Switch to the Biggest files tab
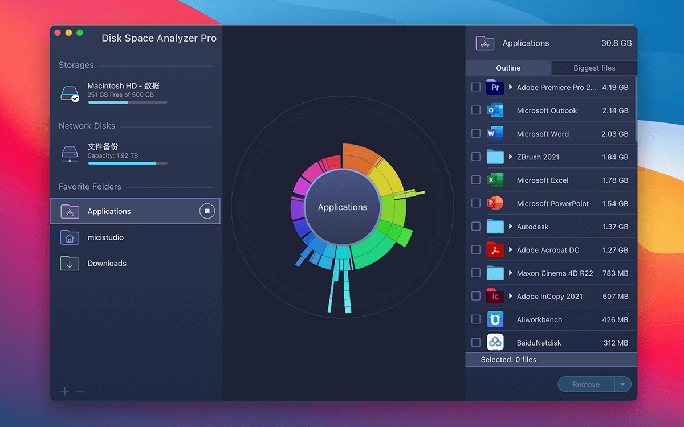Image resolution: width=684 pixels, height=427 pixels. (x=594, y=68)
